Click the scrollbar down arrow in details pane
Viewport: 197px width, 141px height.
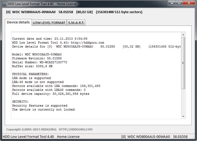click(x=183, y=116)
